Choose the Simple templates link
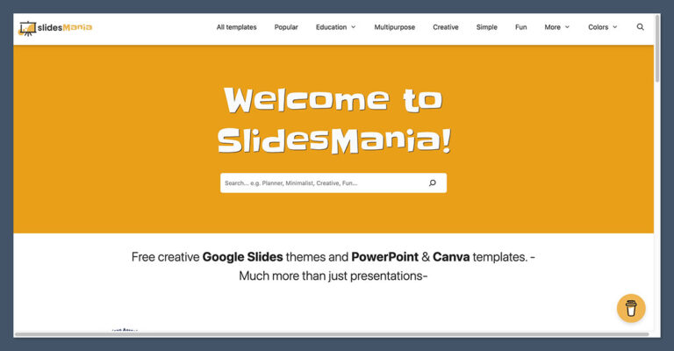This screenshot has height=351, width=674. (x=486, y=27)
